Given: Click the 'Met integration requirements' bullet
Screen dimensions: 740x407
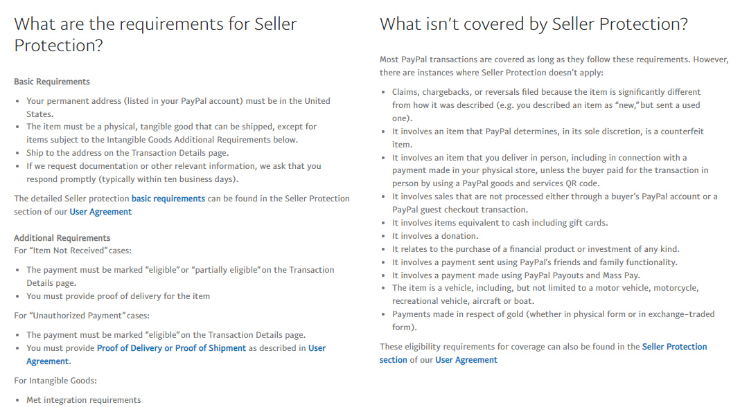Looking at the screenshot, I should (x=84, y=400).
